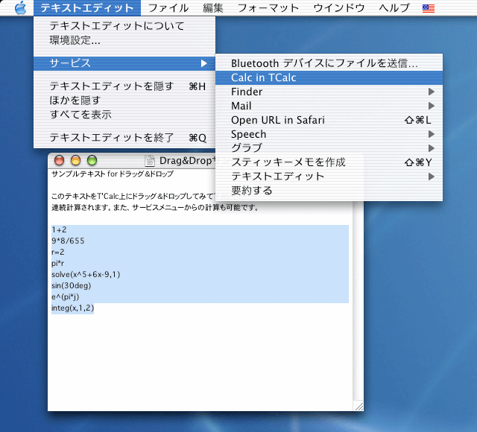Viewport: 477px width, 432px height.
Task: Expand the テキストエディット services submenu
Action: [x=329, y=177]
